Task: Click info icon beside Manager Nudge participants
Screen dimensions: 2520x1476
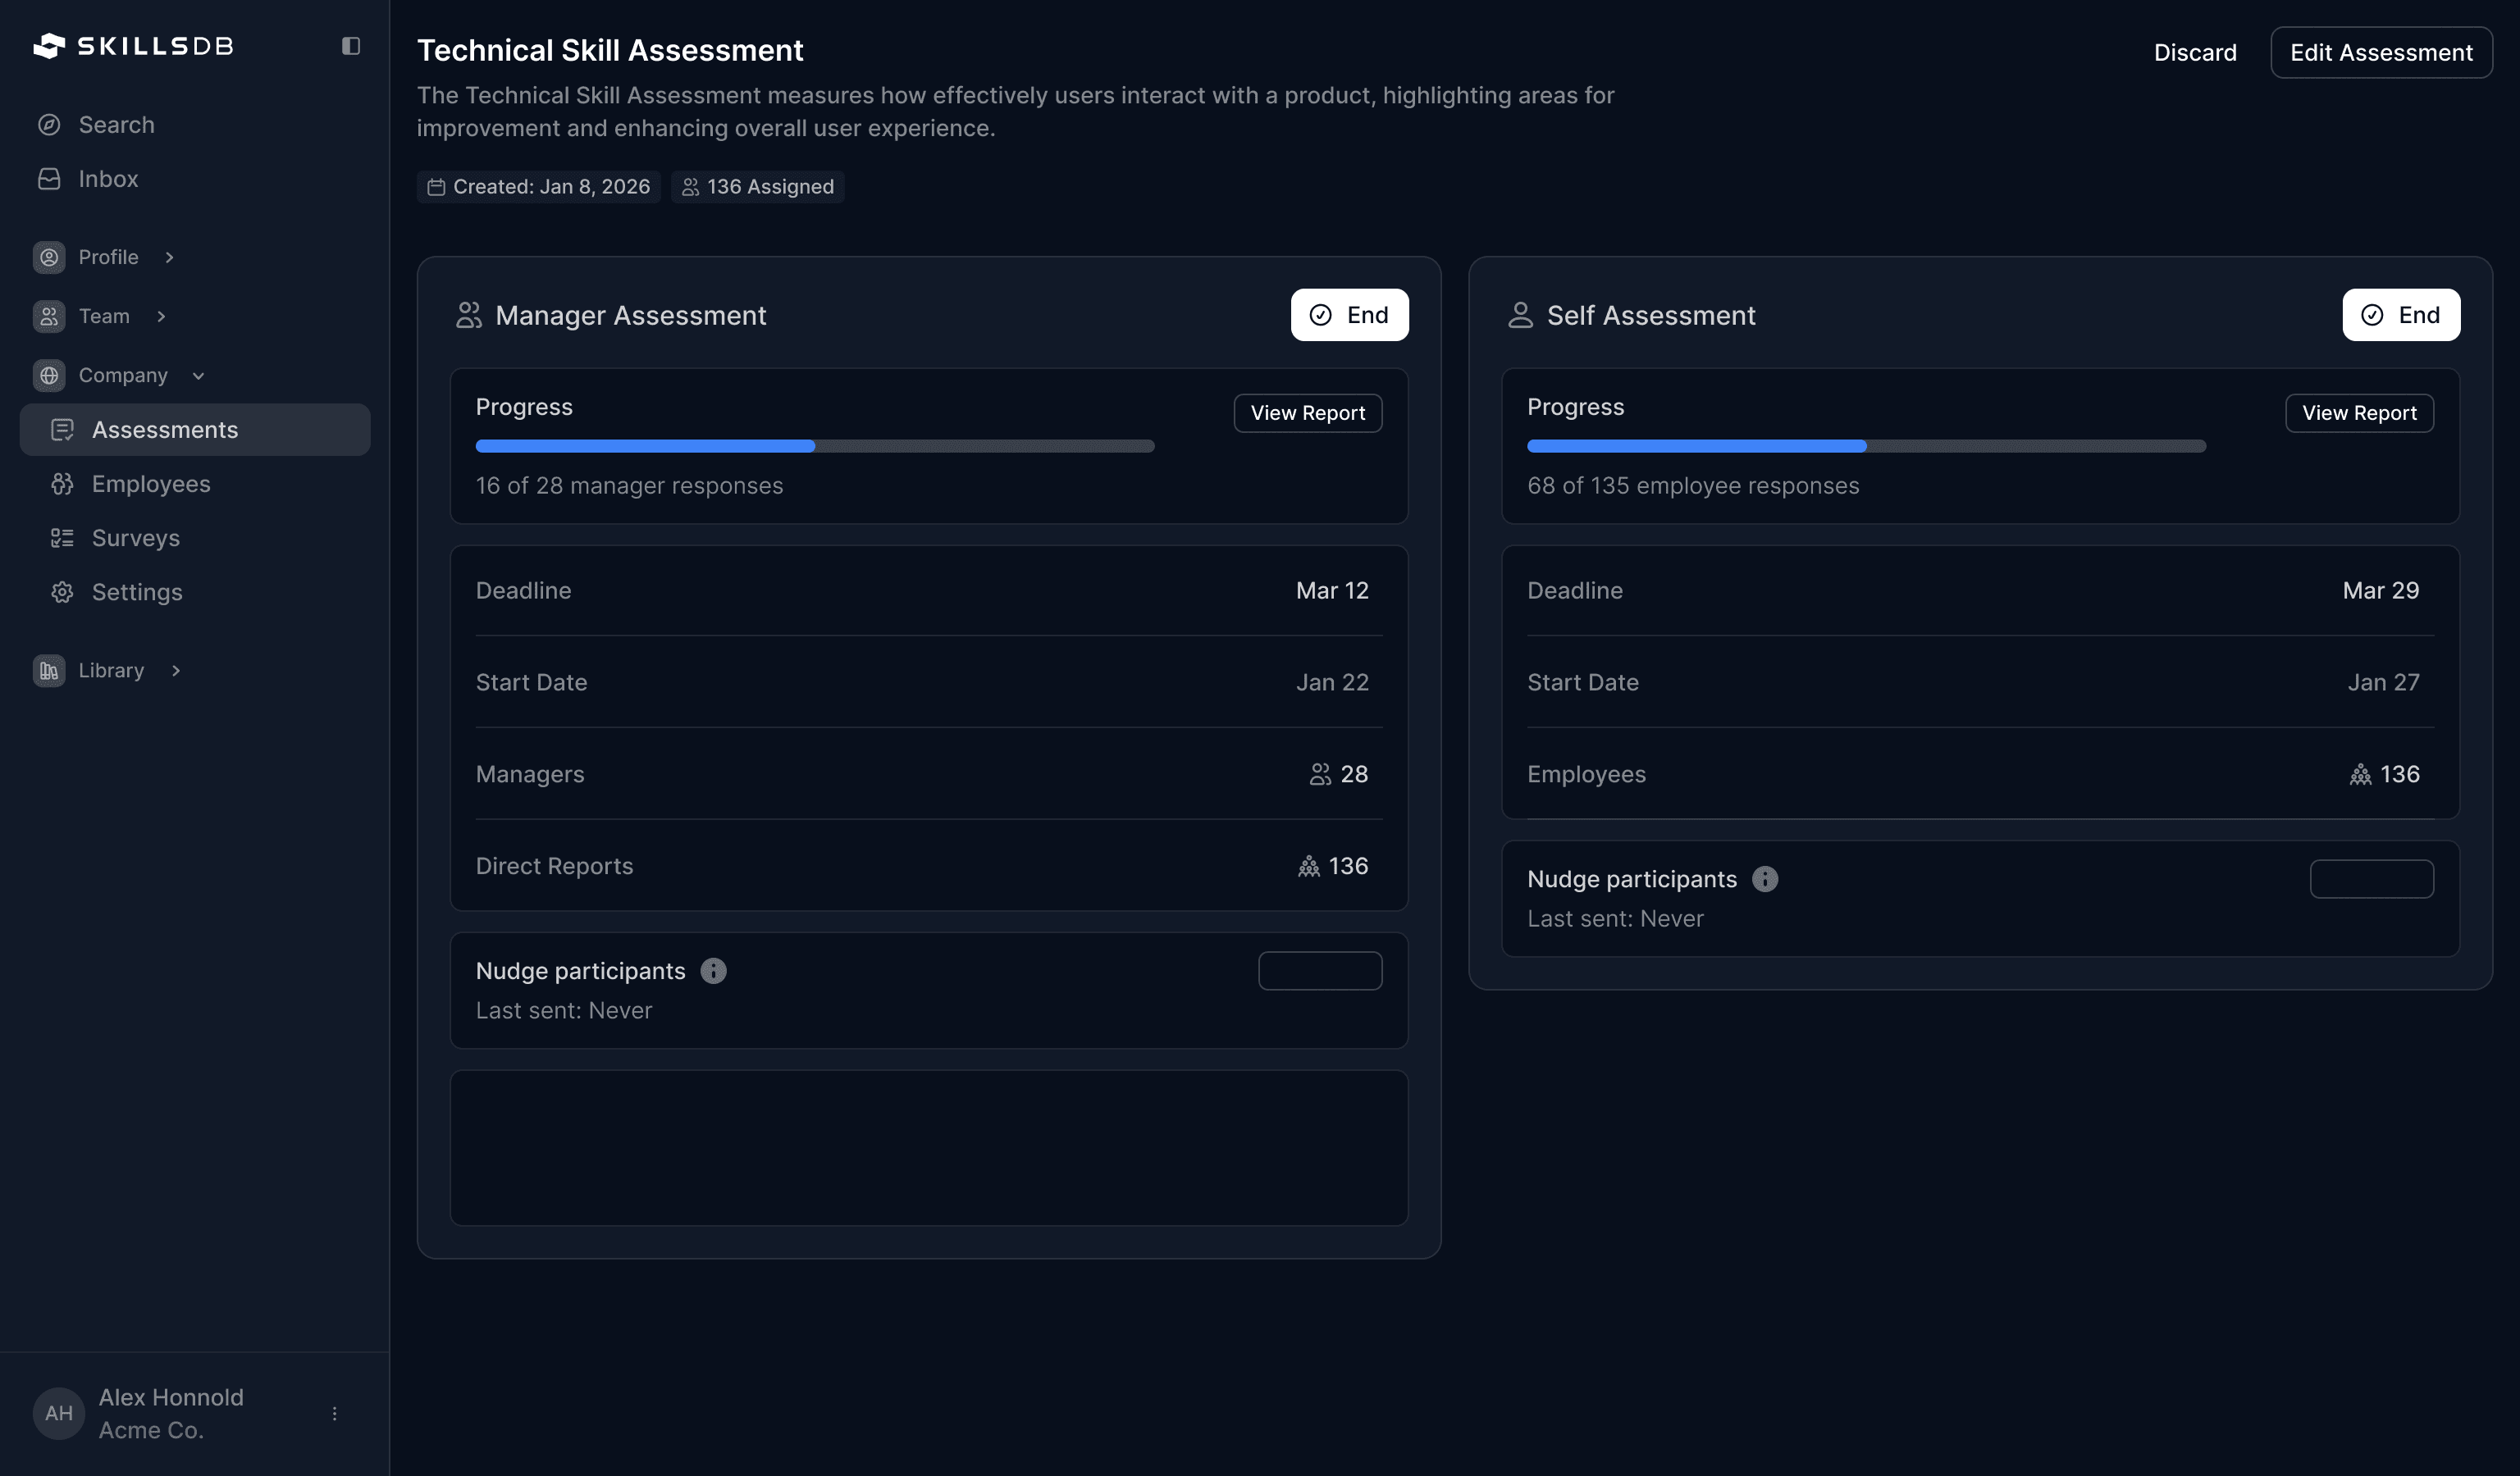Action: tap(713, 972)
